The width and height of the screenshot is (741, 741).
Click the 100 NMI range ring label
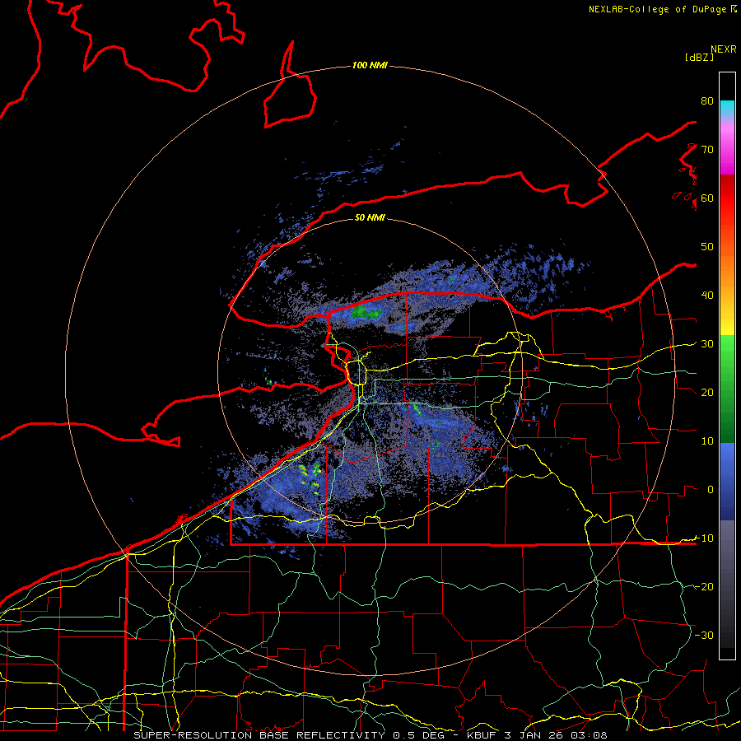pos(370,65)
